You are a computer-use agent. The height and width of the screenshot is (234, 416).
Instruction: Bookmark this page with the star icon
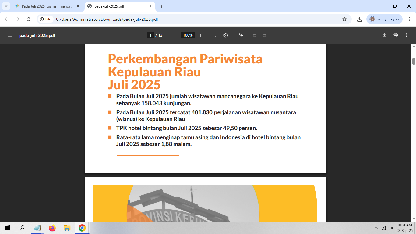tap(344, 19)
